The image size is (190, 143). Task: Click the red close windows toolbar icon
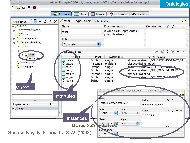[35, 8]
